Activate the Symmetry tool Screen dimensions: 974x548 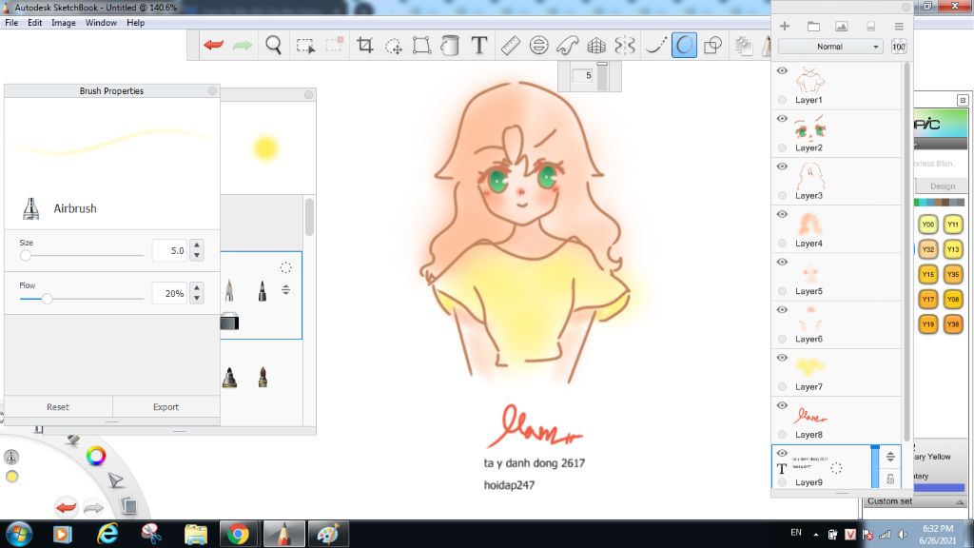625,45
